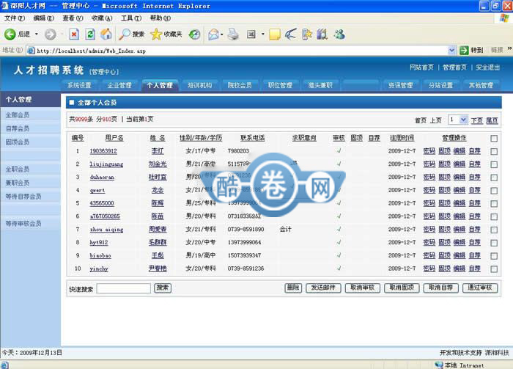This screenshot has width=513, height=369.
Task: Focus the 快速搜索 input field
Action: tap(124, 288)
